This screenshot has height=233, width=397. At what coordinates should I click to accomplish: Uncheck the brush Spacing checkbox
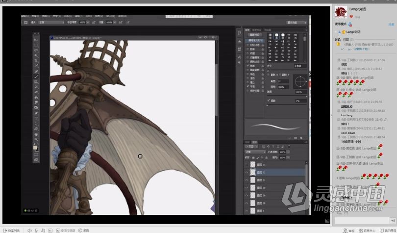coord(269,101)
